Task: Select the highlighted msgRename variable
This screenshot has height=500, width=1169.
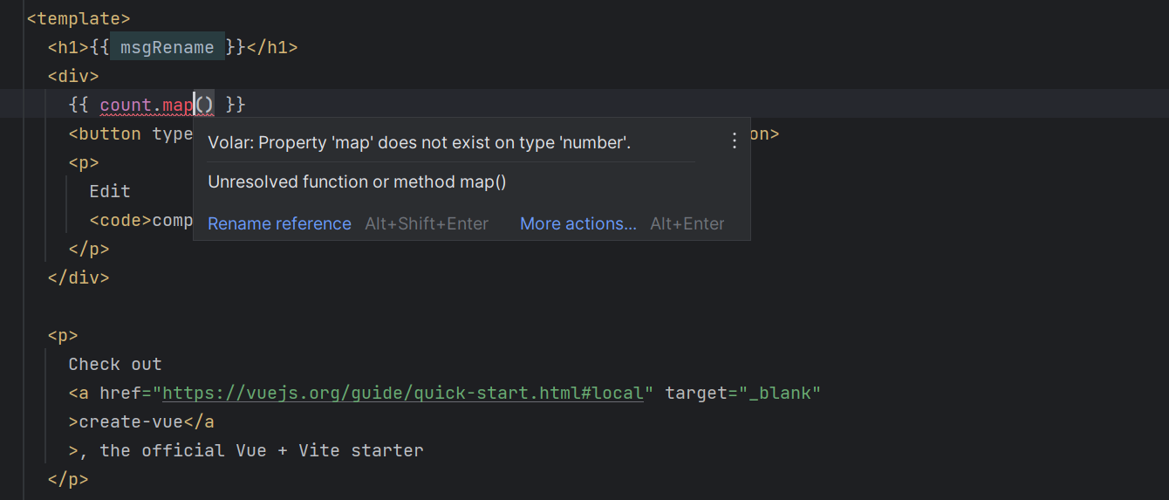Action: 167,48
